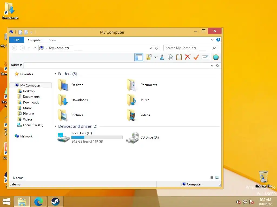Refresh the breadcrumb path bar

click(157, 48)
